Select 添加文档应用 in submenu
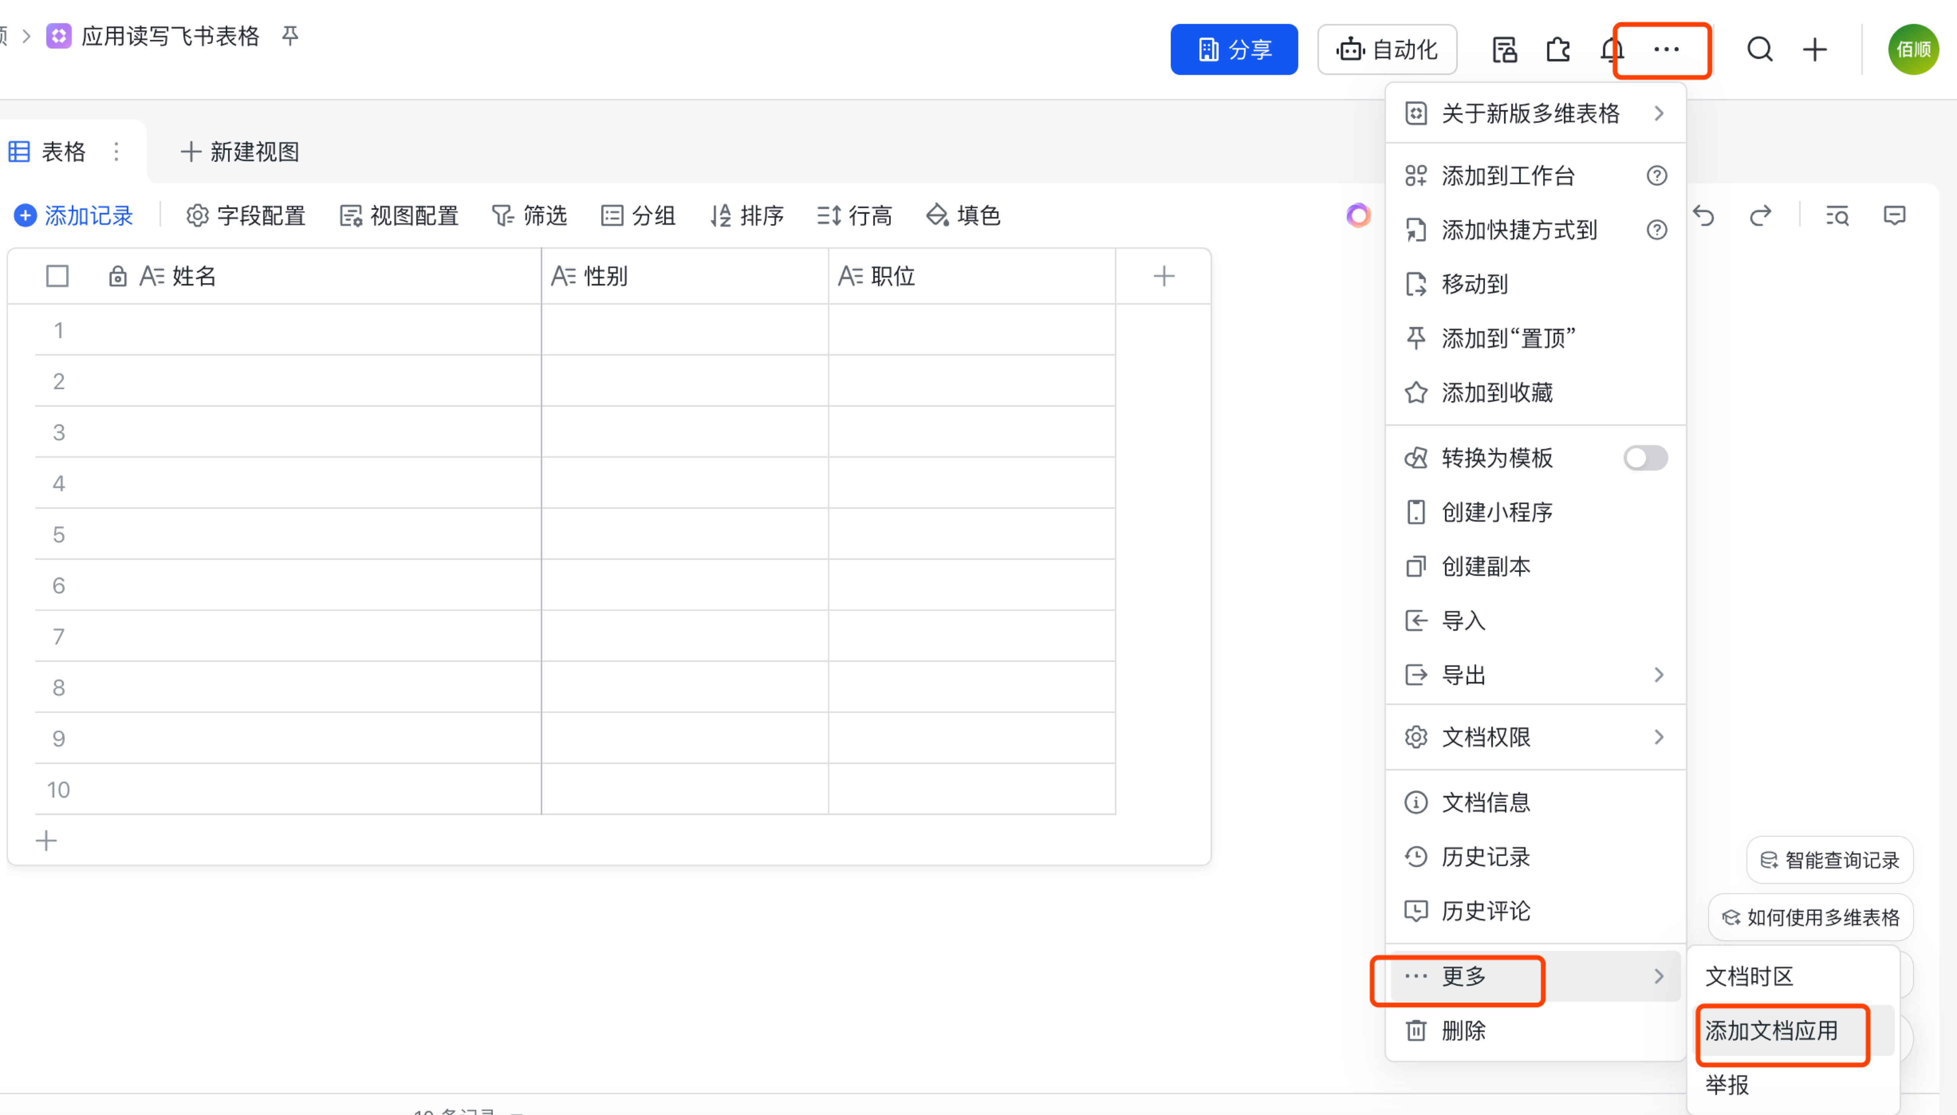Viewport: 1957px width, 1115px height. click(1771, 1031)
